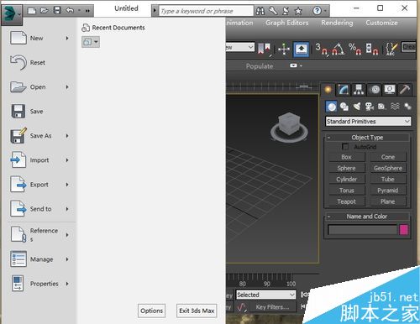The image size is (420, 324).
Task: Click the object name input field
Action: point(362,230)
